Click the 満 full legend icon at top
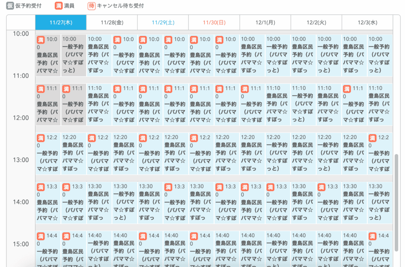This screenshot has width=405, height=267. tap(59, 6)
